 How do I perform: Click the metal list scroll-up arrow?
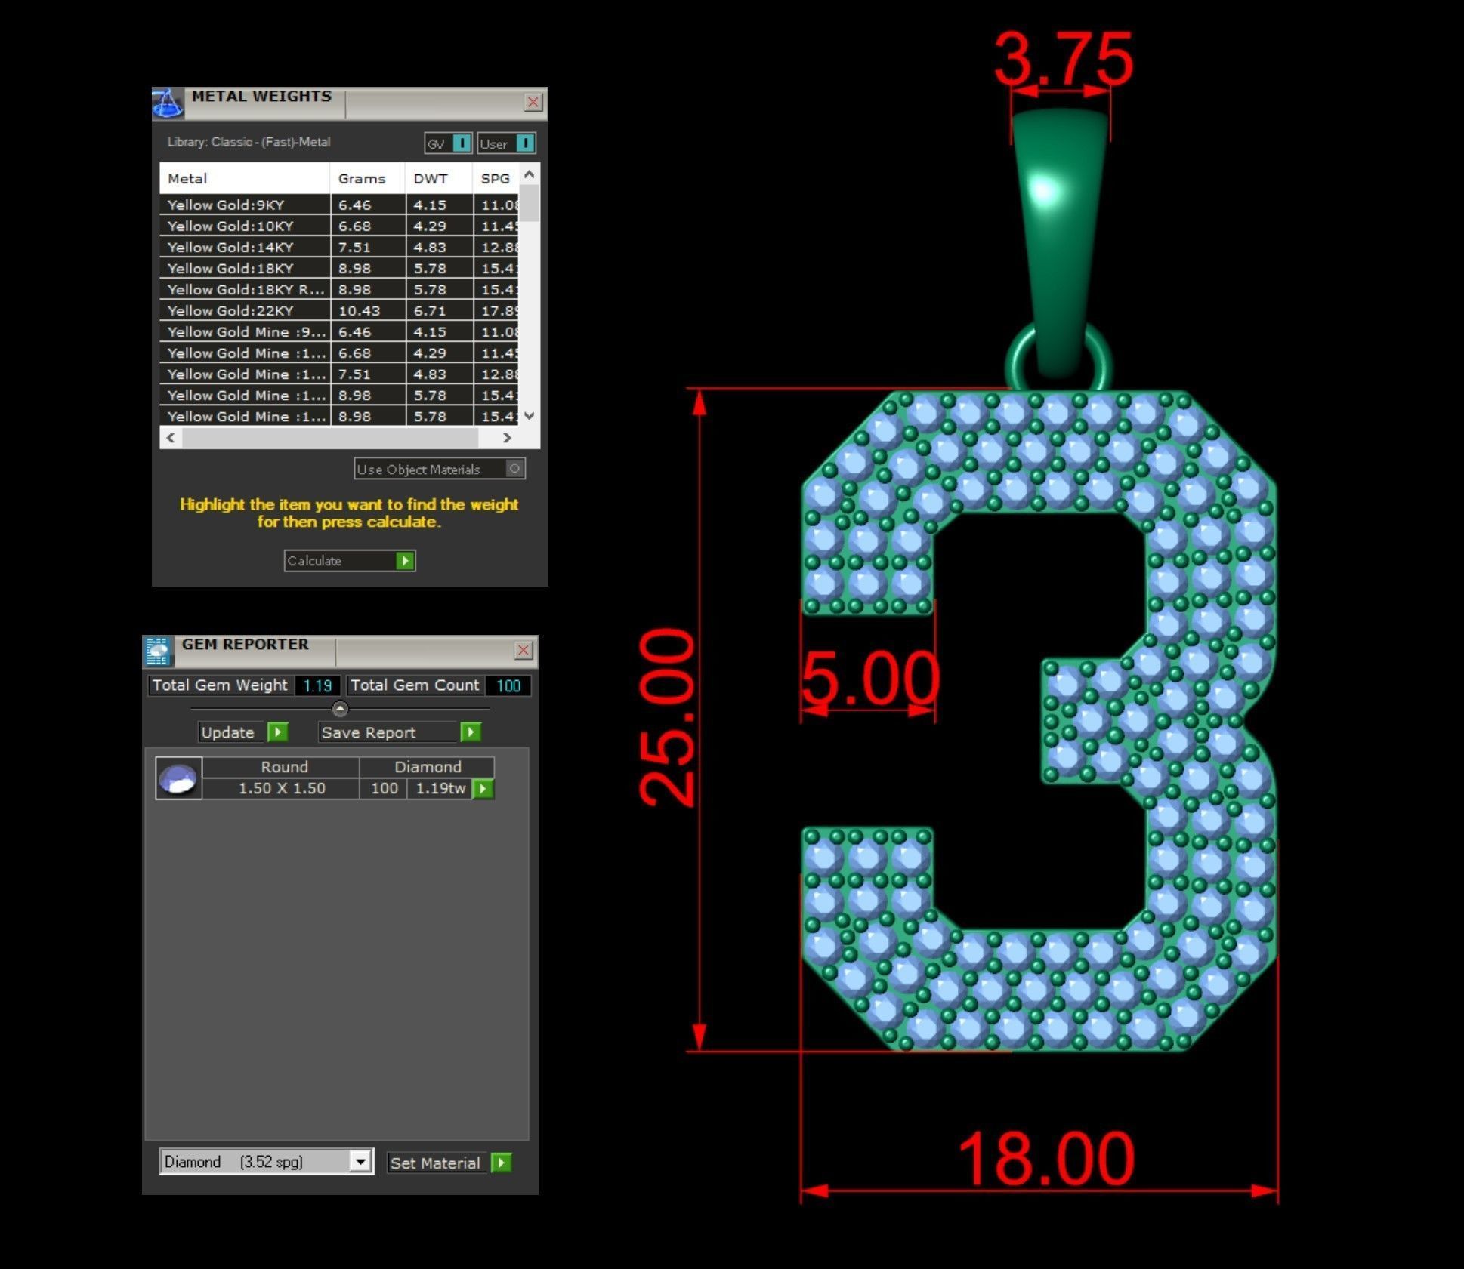530,174
